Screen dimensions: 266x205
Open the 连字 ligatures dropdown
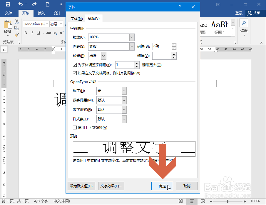124,91
